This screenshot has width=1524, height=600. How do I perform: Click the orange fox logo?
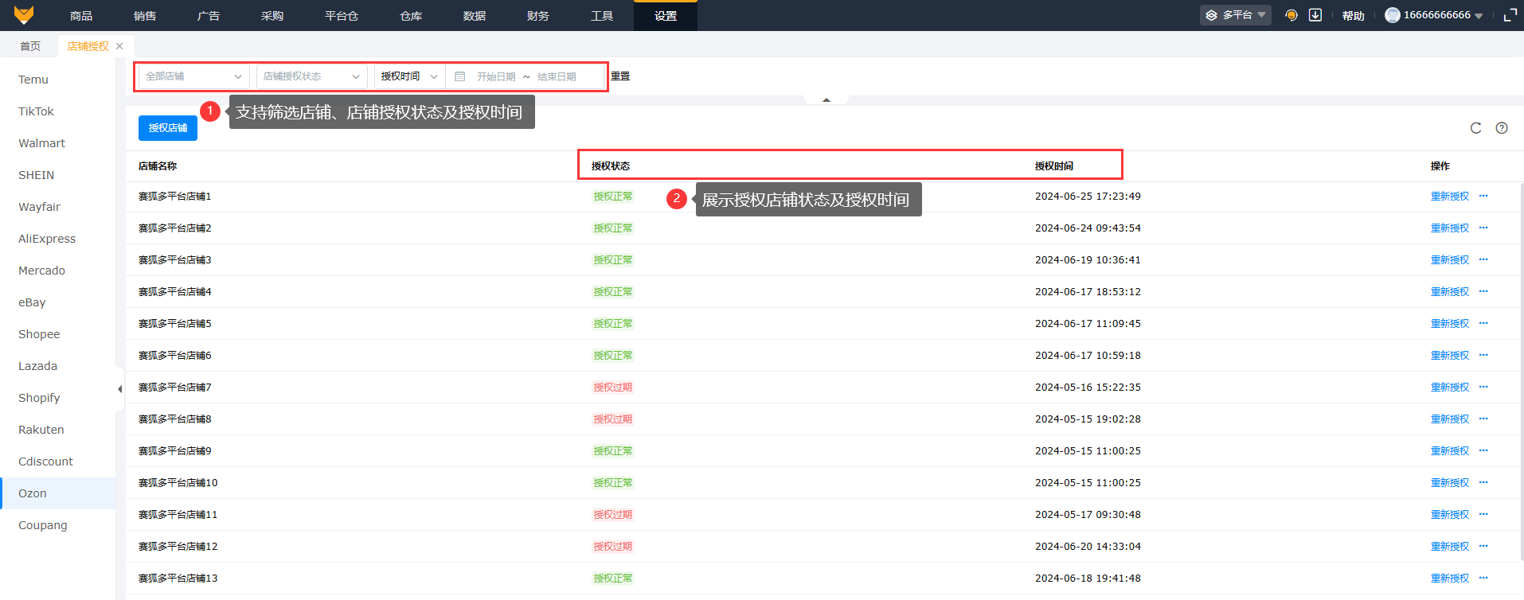click(x=24, y=15)
